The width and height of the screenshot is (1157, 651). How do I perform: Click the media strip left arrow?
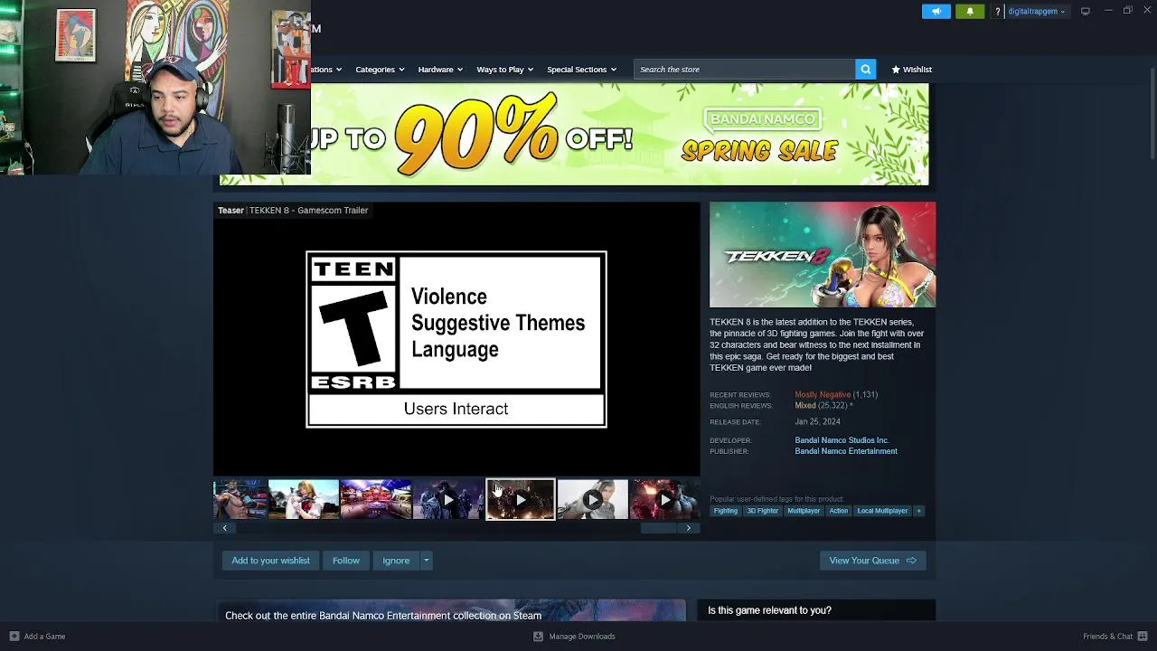224,528
